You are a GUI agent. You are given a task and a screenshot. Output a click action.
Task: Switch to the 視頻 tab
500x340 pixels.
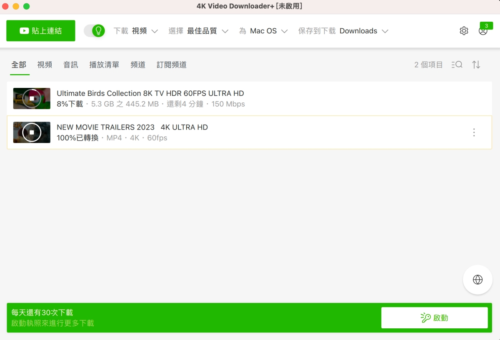pos(45,65)
